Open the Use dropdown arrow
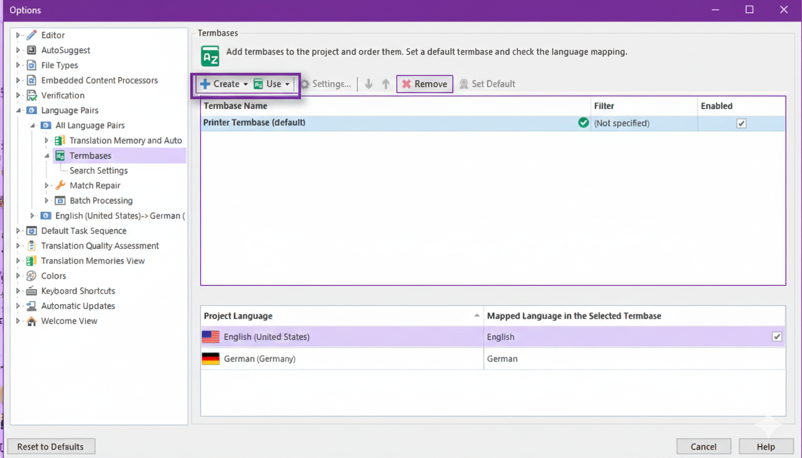802x458 pixels. pyautogui.click(x=287, y=84)
